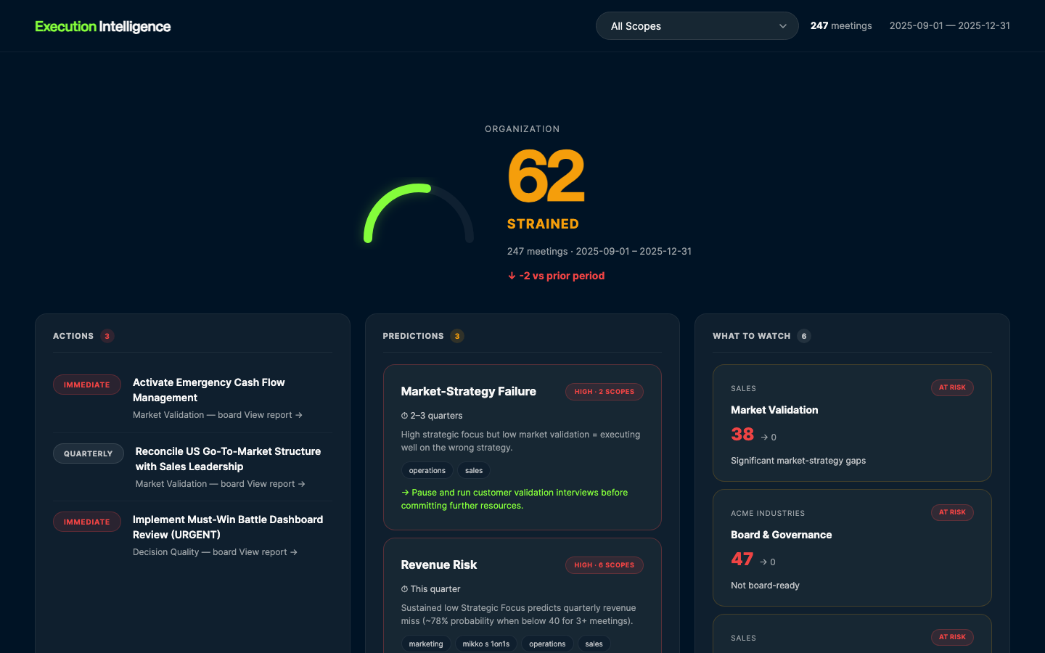The width and height of the screenshot is (1045, 653).
Task: Open the customer validation interviews recommendation link
Action: (x=514, y=498)
